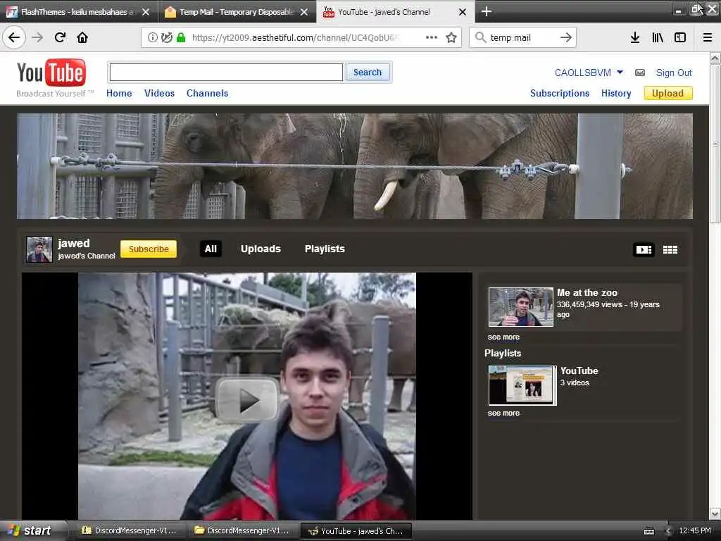This screenshot has height=541, width=721.
Task: Open the Home navigation link
Action: (119, 93)
